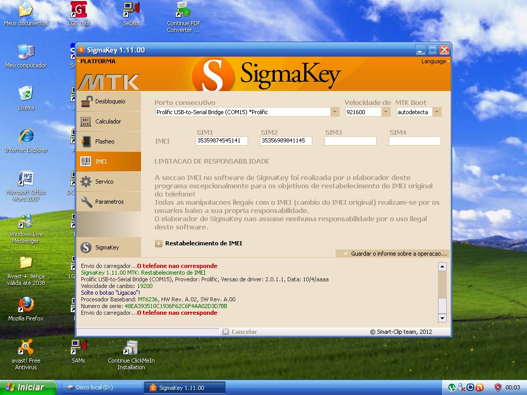This screenshot has height=395, width=527.
Task: Select the Avast + licença folder icon
Action: pyautogui.click(x=26, y=271)
